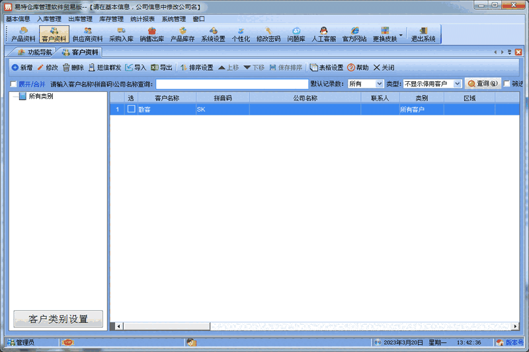Screen dimensions: 529x352
Task: Click the scrollbar left arrow
Action: (x=119, y=326)
